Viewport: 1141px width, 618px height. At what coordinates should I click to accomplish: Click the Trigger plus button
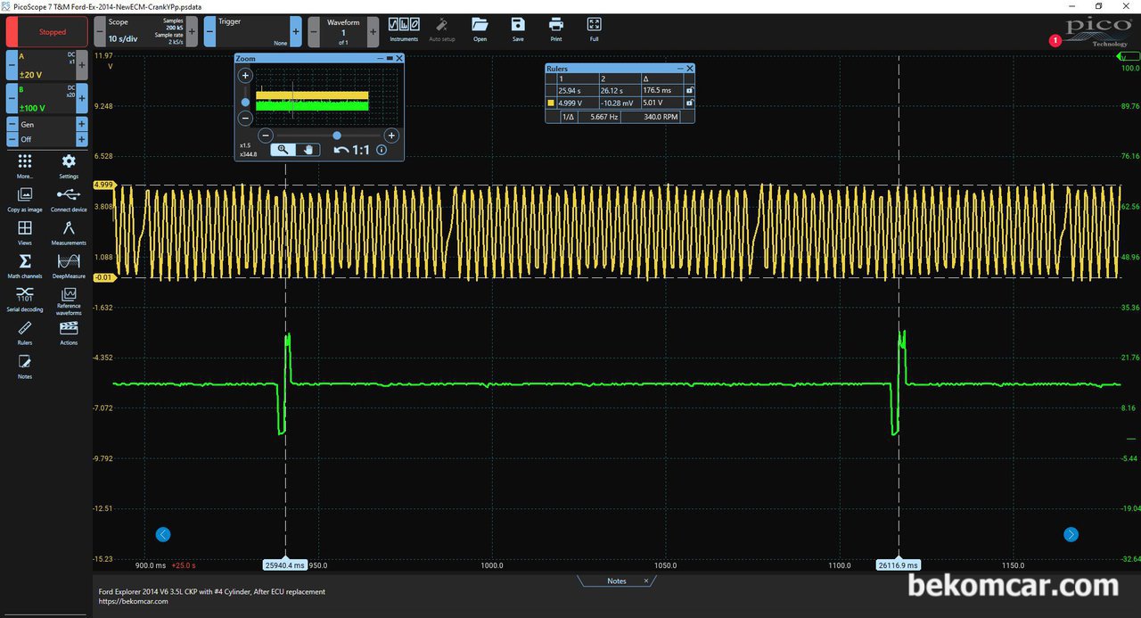coord(295,32)
